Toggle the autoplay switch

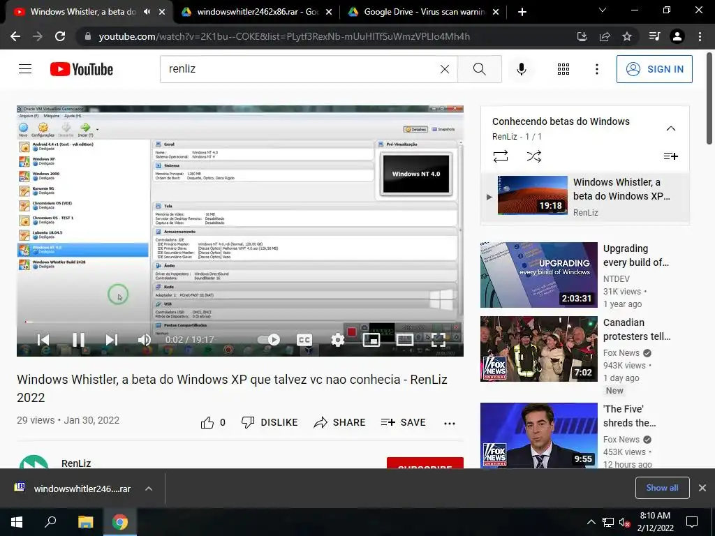click(269, 340)
